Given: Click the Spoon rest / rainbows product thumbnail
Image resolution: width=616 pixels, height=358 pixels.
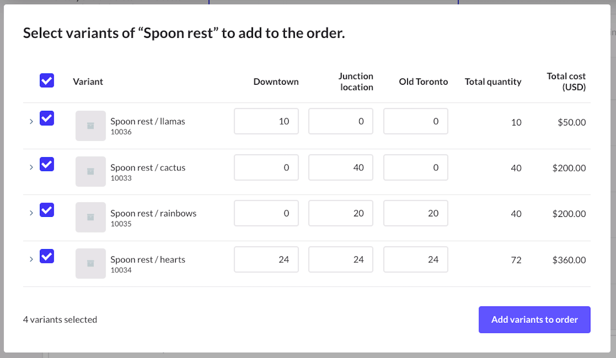Looking at the screenshot, I should point(91,217).
